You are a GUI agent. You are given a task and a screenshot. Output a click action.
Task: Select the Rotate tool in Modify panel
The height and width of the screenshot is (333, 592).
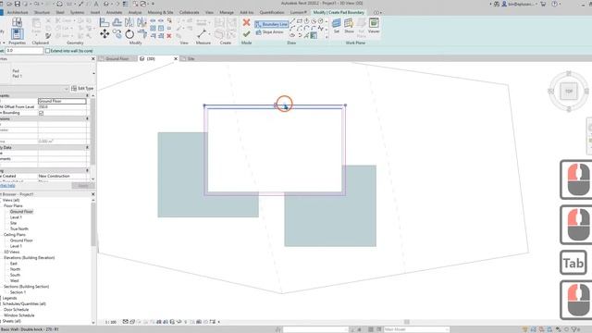(x=129, y=34)
